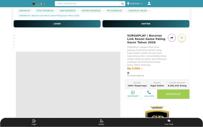Click the product title heading
The image size is (203, 127).
point(146,39)
